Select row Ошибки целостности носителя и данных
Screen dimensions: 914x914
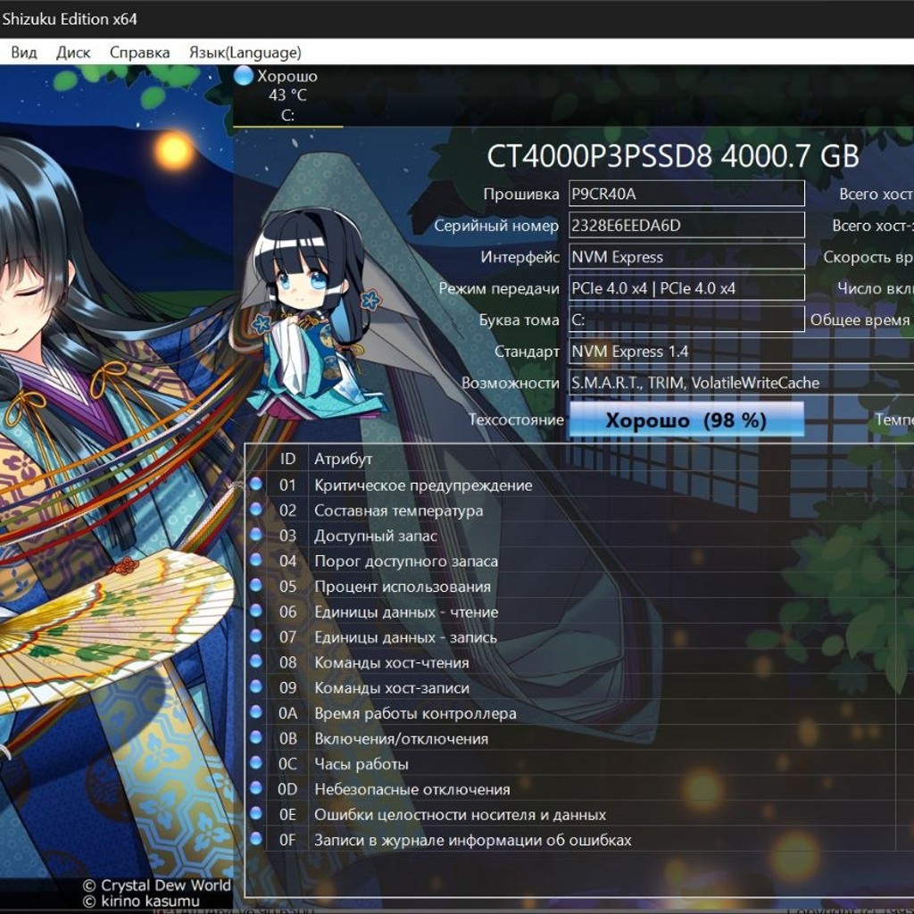tap(579, 814)
